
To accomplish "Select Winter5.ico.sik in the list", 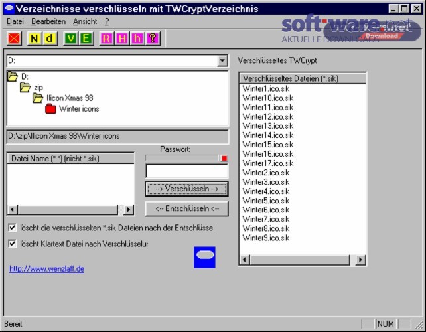I will 266,201.
